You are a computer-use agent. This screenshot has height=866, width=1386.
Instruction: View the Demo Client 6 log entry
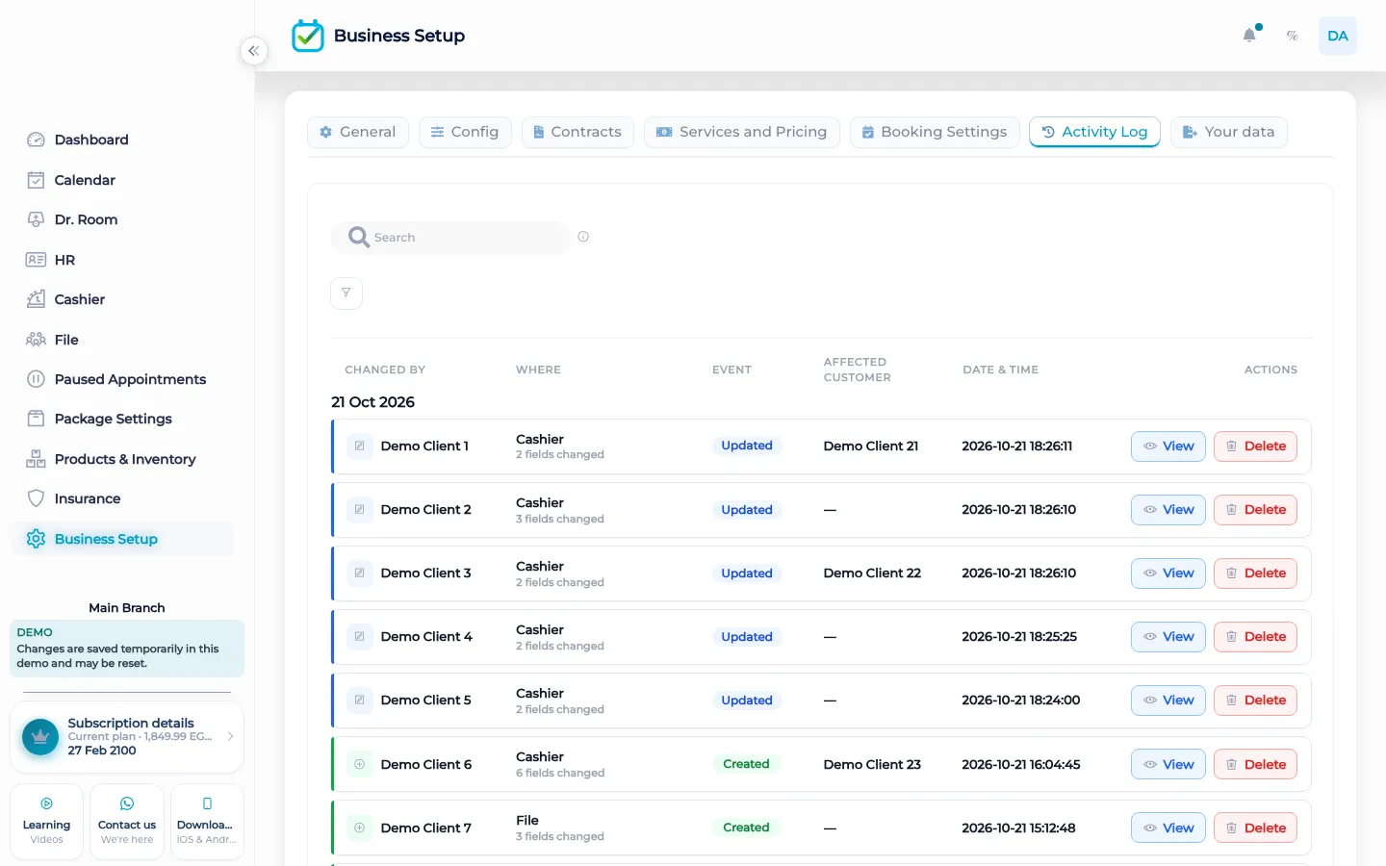[x=1168, y=765]
